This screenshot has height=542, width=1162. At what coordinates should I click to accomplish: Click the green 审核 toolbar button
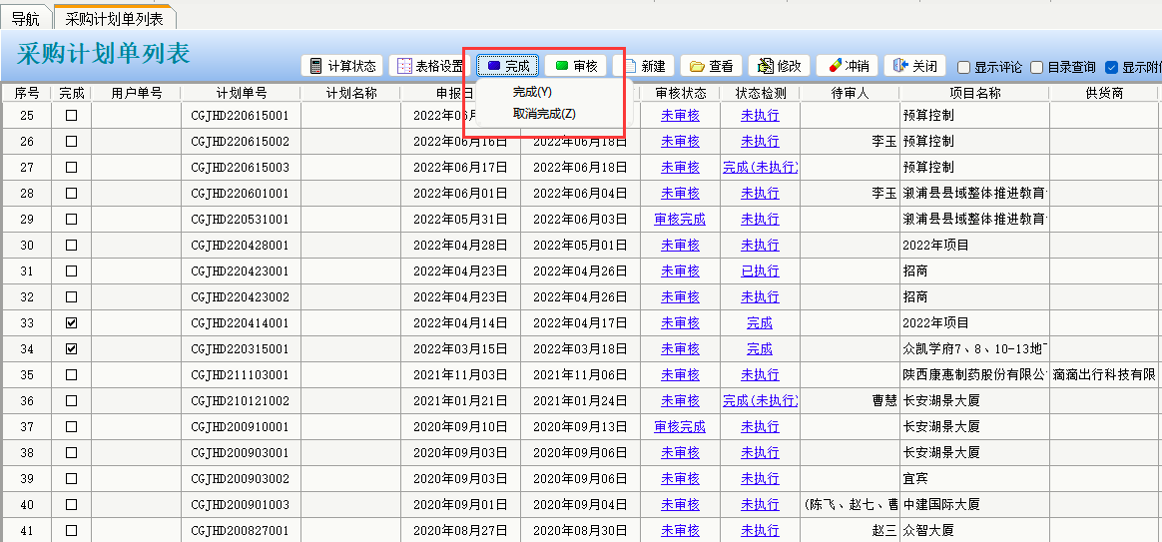tap(575, 66)
